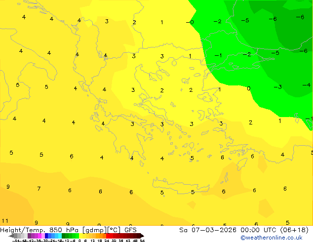The image size is (313, 242).
Task: Click the legend label '54'
Action: tap(142, 241)
